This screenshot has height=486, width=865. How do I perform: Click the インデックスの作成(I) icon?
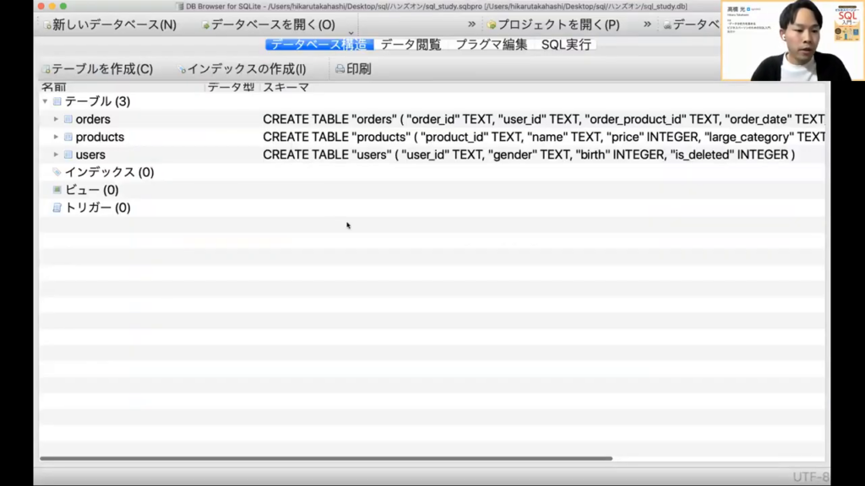[182, 70]
